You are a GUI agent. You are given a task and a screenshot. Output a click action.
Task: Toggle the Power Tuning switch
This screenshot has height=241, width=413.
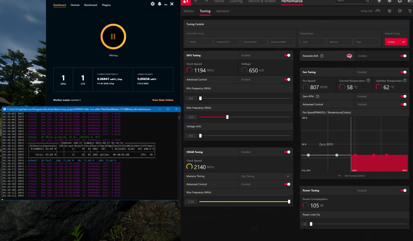point(403,190)
